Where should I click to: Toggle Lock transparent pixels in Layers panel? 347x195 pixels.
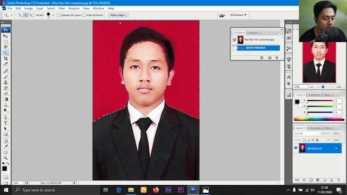304,140
